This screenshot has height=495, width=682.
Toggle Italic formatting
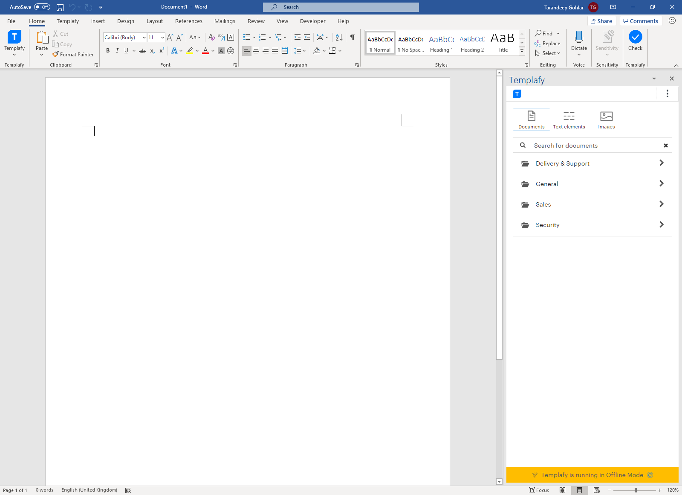pos(117,51)
